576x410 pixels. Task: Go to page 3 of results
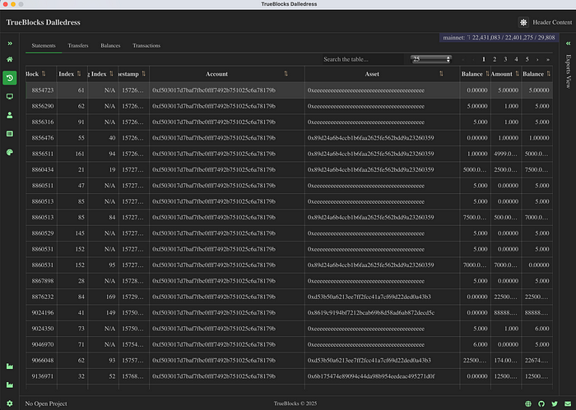point(505,59)
